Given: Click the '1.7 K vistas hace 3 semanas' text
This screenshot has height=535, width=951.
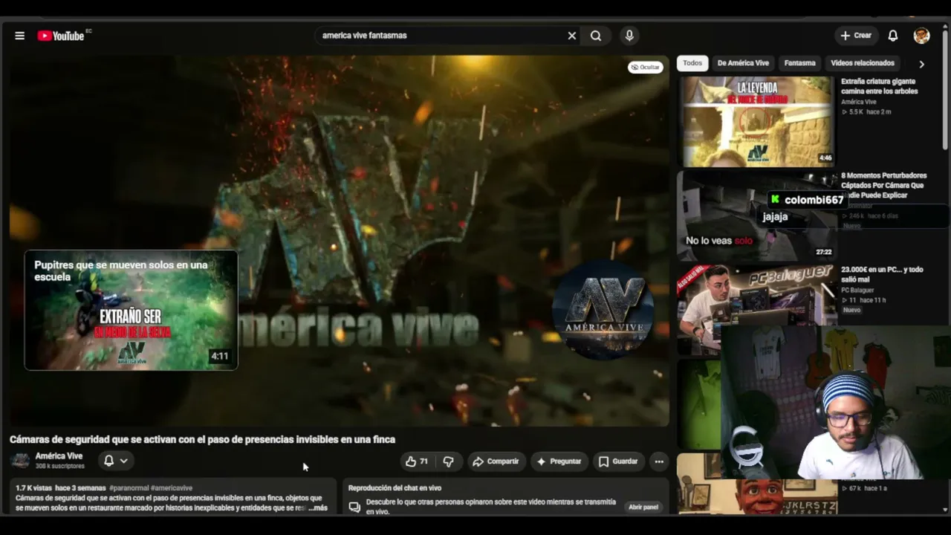Looking at the screenshot, I should point(61,488).
